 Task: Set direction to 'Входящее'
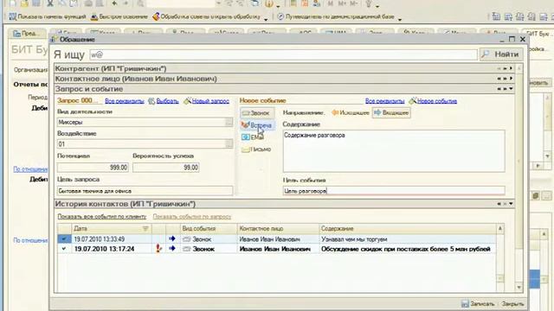(391, 113)
